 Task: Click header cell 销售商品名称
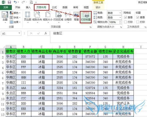[42, 51]
